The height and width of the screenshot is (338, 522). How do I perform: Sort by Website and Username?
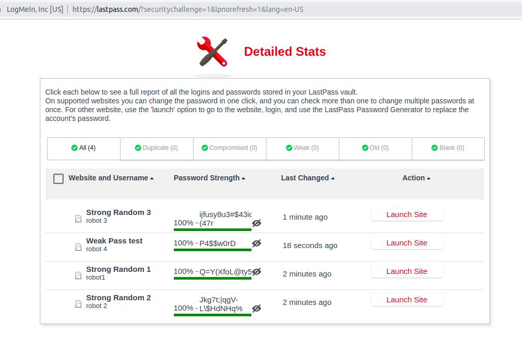pos(108,178)
